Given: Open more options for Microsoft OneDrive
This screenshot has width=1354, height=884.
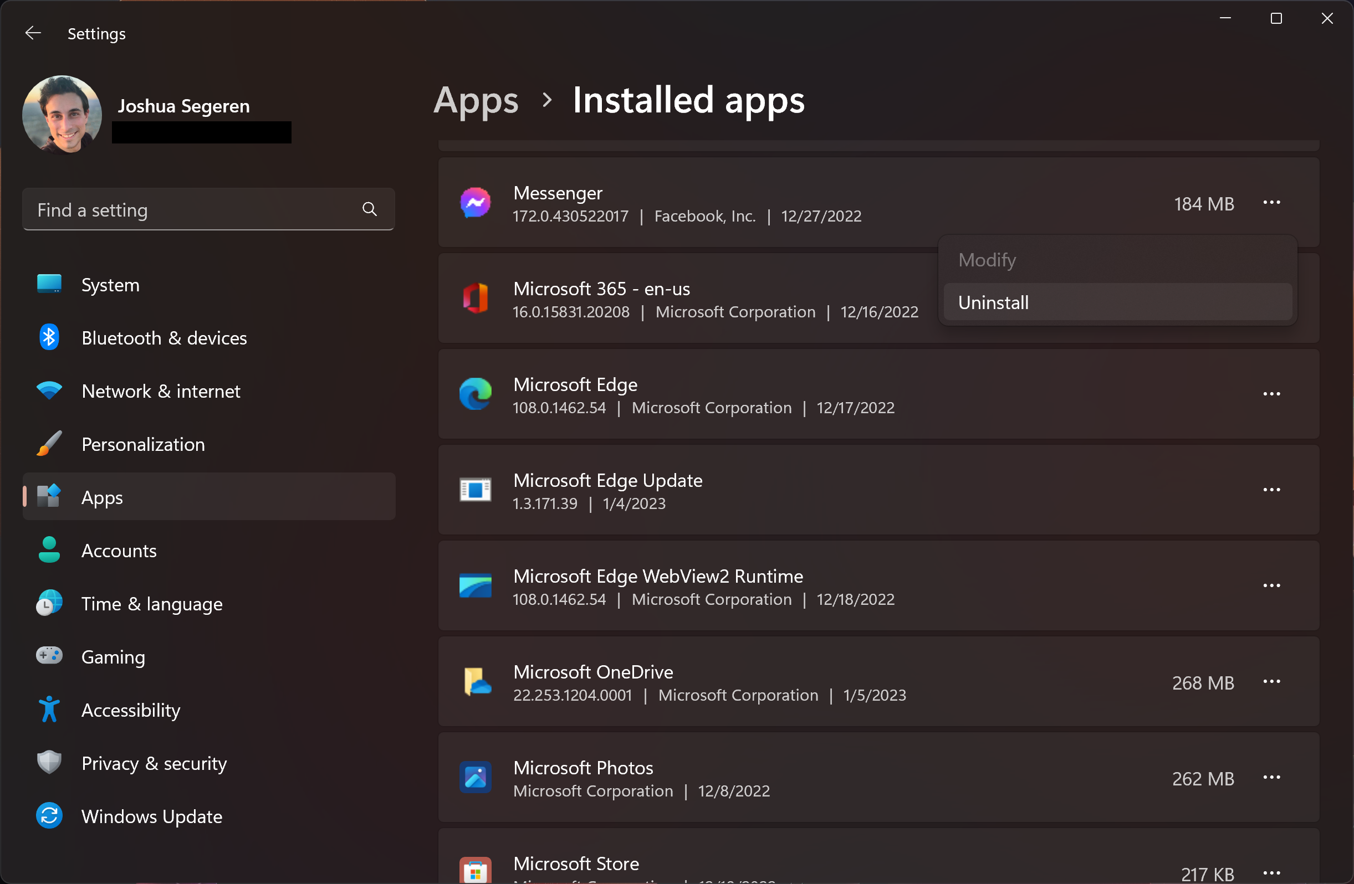Looking at the screenshot, I should (1271, 682).
